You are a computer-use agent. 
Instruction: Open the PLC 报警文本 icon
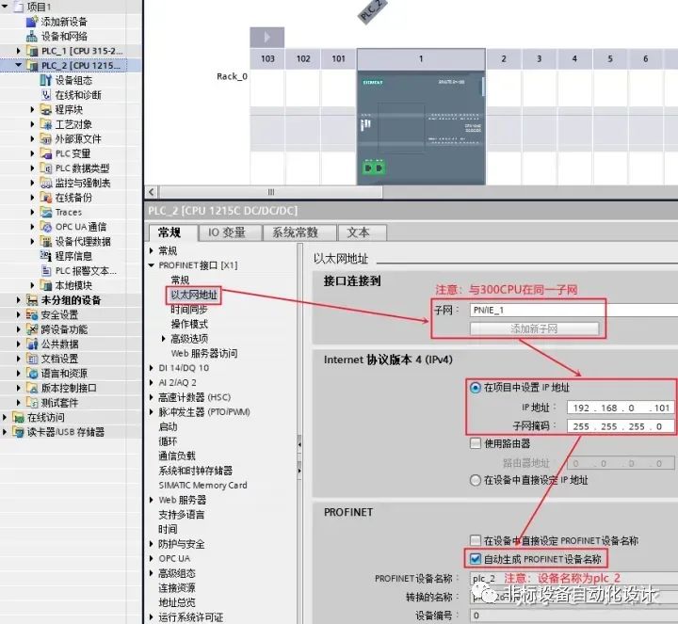[46, 270]
